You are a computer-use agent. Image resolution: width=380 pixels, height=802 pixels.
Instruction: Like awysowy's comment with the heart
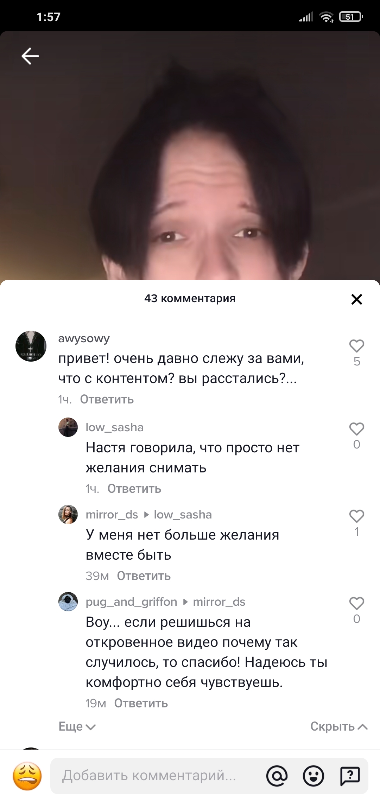[356, 346]
